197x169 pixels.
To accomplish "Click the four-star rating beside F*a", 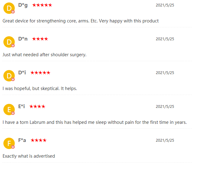I will coord(39,140).
